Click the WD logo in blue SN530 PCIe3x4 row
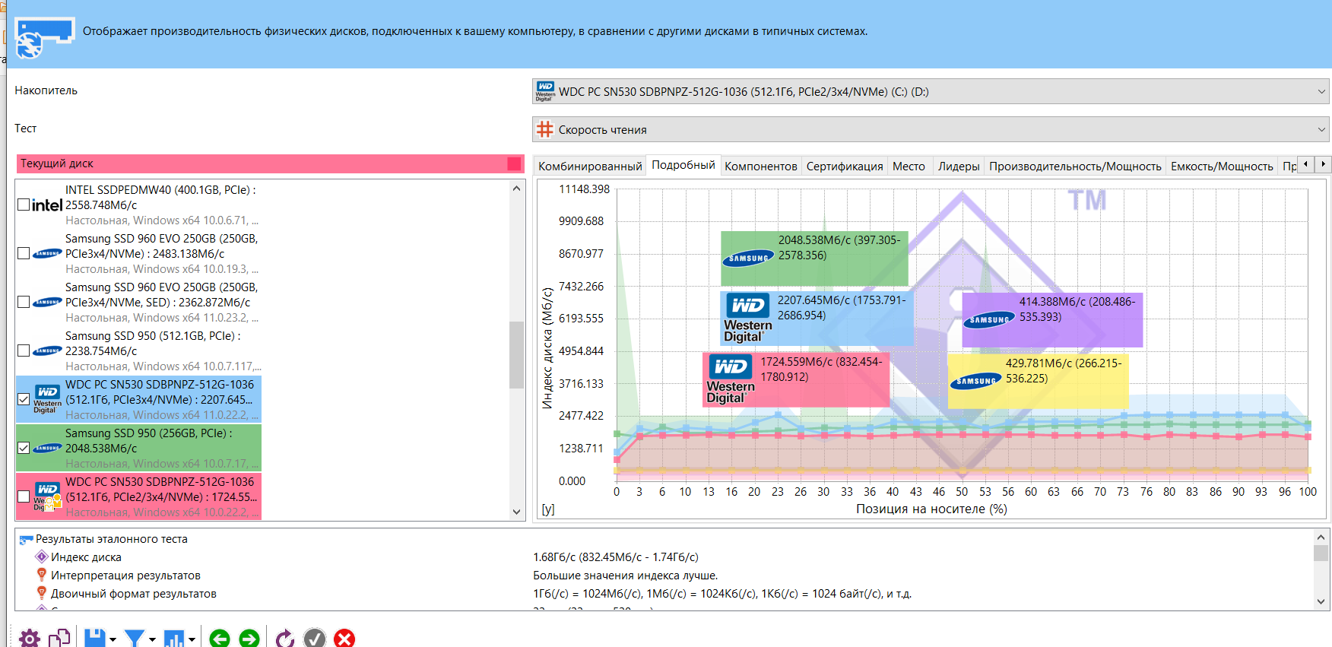Image resolution: width=1332 pixels, height=647 pixels. coord(47,399)
